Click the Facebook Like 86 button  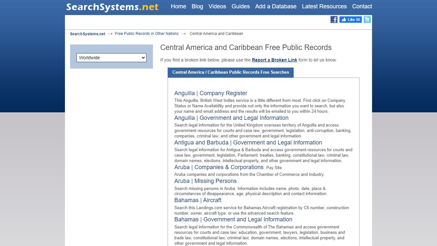(x=351, y=20)
